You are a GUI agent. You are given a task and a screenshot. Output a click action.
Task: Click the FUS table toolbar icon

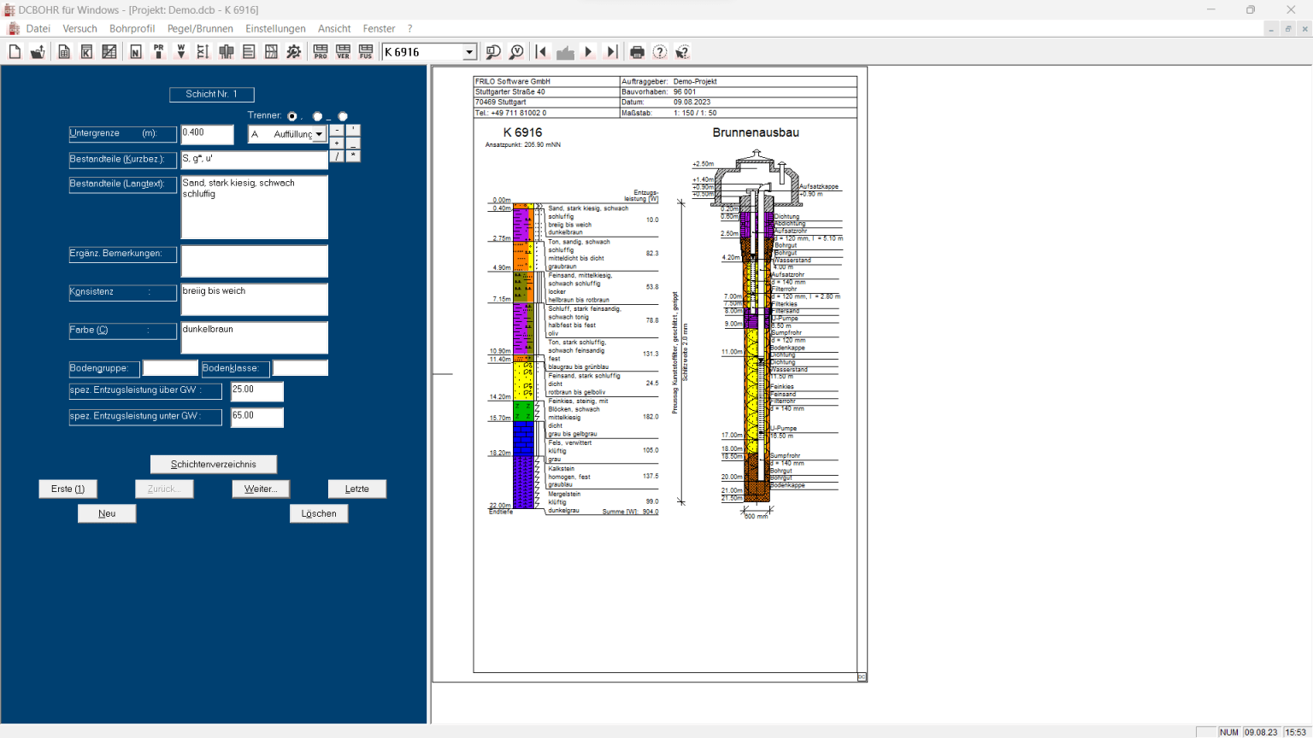pos(366,52)
